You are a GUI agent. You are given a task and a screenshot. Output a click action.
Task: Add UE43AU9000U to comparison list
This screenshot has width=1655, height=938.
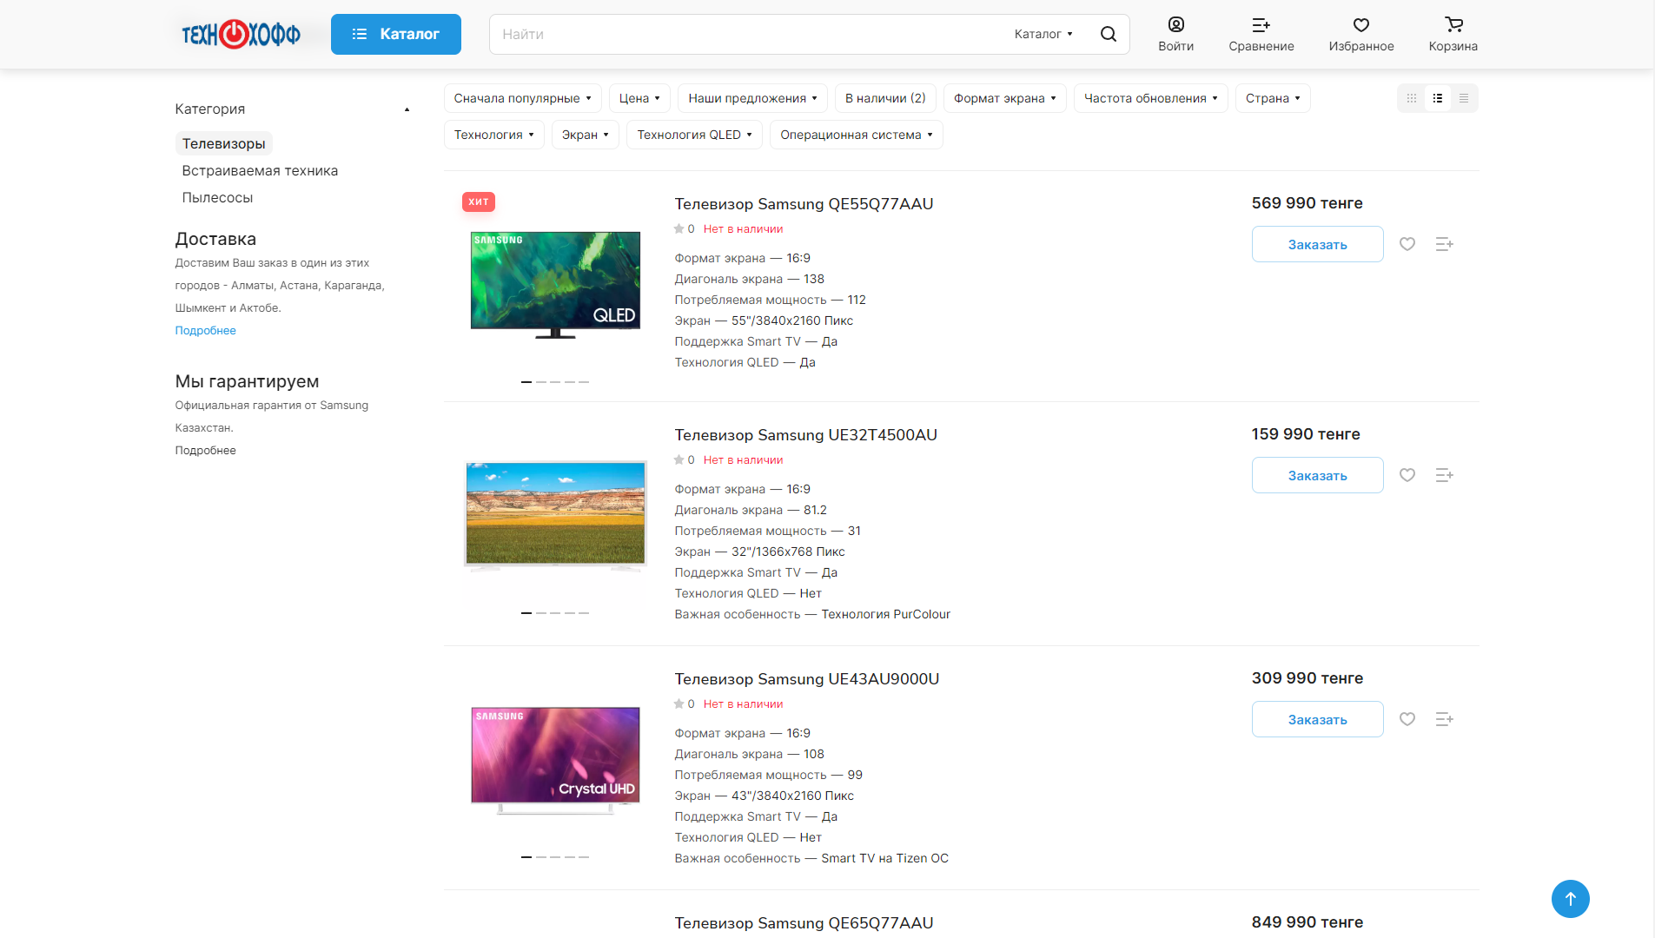click(x=1444, y=719)
